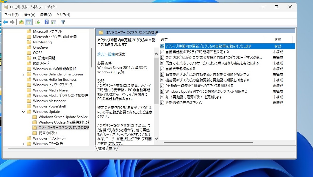Viewport: 313px width, 177px height.
Task: Sort by the 状態 column header
Action: coord(278,39)
